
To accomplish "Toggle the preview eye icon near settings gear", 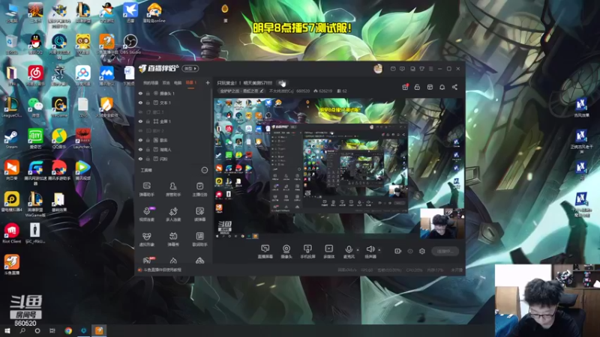I will pyautogui.click(x=410, y=251).
